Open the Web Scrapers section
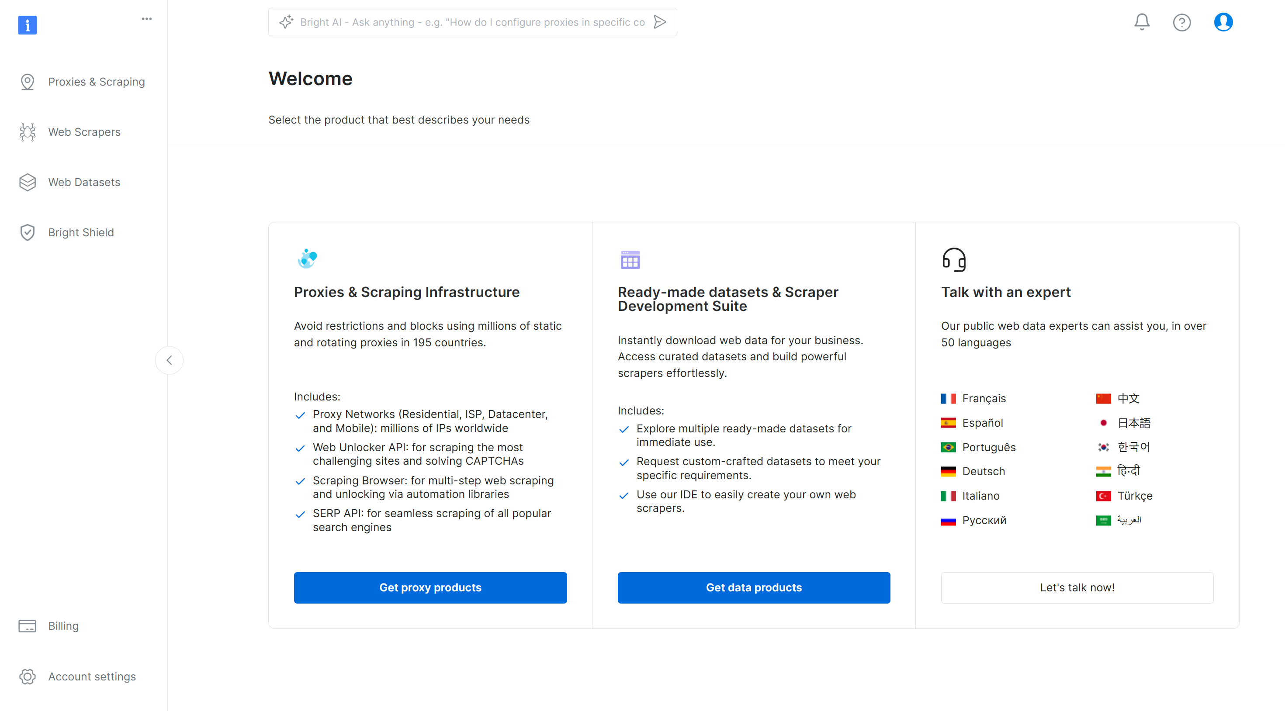Screen dimensions: 1285x711 click(x=84, y=131)
